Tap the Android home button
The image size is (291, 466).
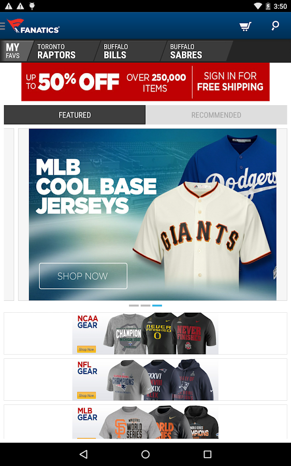point(146,454)
